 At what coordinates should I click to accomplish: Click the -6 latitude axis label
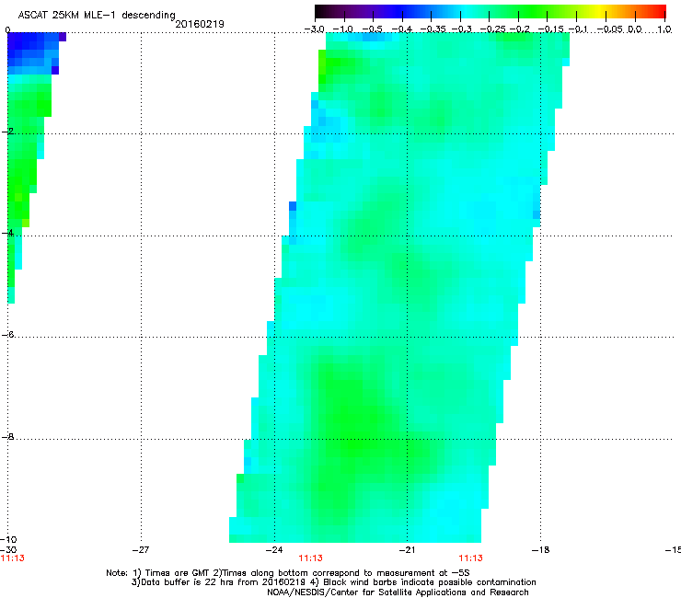tap(7, 334)
